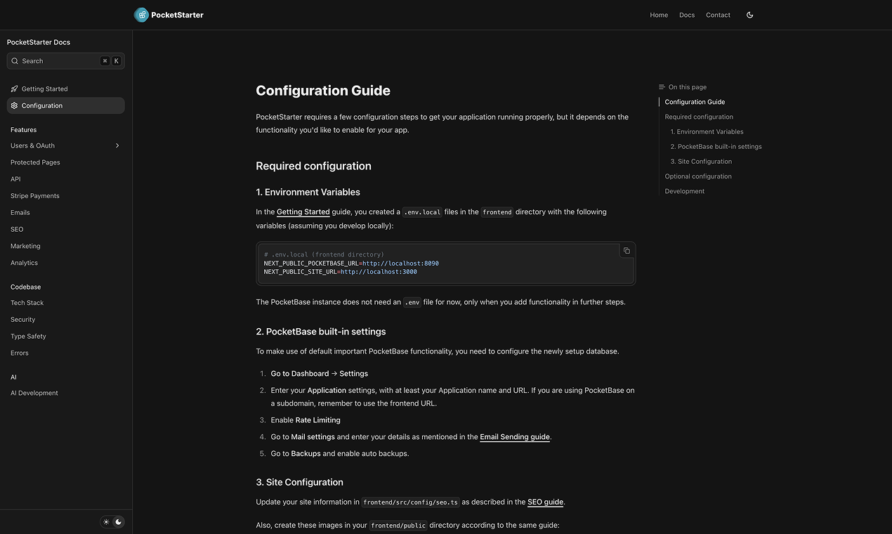Jump to 3. Site Configuration in outline
Screen dimensions: 892x534
click(701, 162)
